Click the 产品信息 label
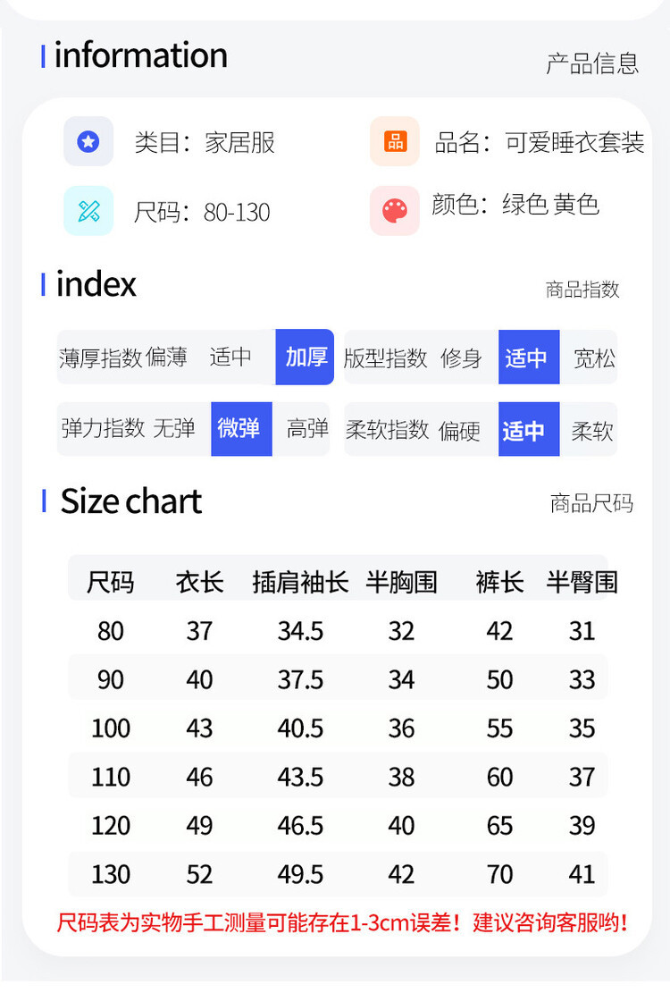Viewport: 670px width, 993px height. click(592, 63)
